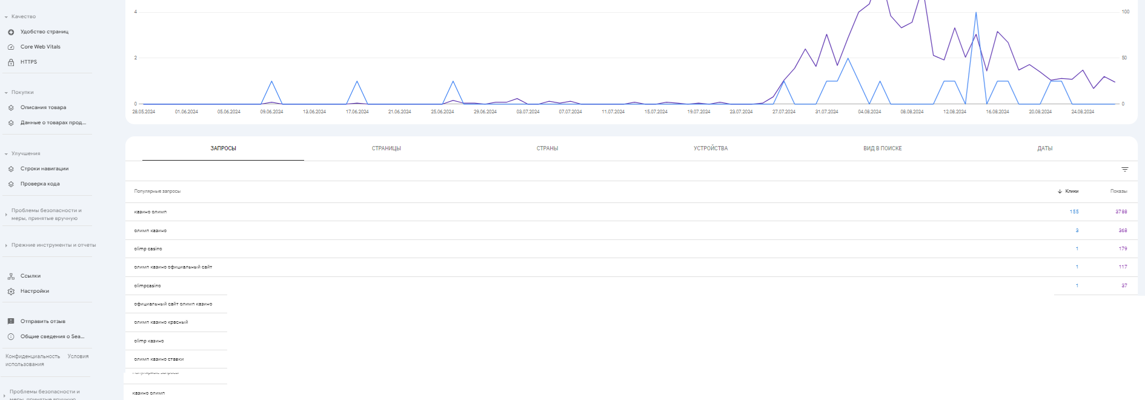Click chart date label 04.08.2024

click(869, 112)
